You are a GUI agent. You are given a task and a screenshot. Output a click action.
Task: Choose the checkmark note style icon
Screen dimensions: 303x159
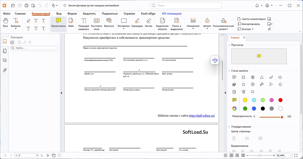pyautogui.click(x=271, y=77)
